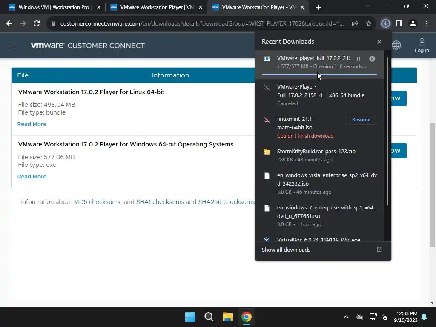The height and width of the screenshot is (327, 436).
Task: Close the active VMware Workstation Player tab
Action: click(x=302, y=7)
